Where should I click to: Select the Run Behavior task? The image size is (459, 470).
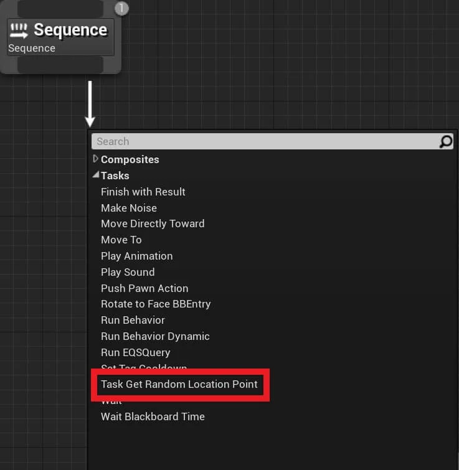[x=133, y=320]
